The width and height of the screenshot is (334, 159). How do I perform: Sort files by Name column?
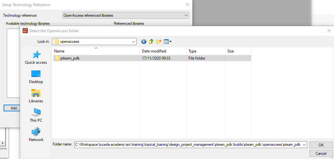point(96,51)
